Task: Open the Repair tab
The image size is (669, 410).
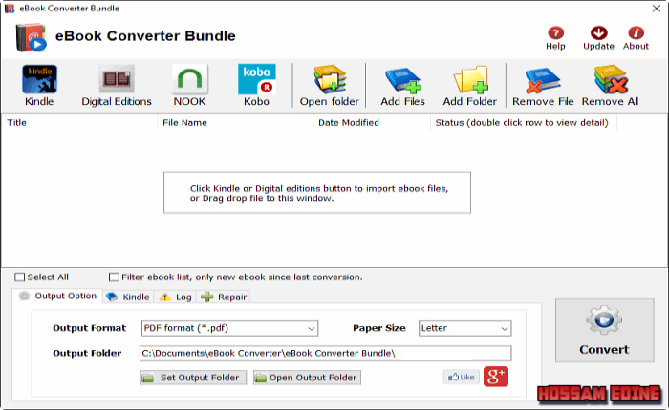Action: tap(224, 297)
